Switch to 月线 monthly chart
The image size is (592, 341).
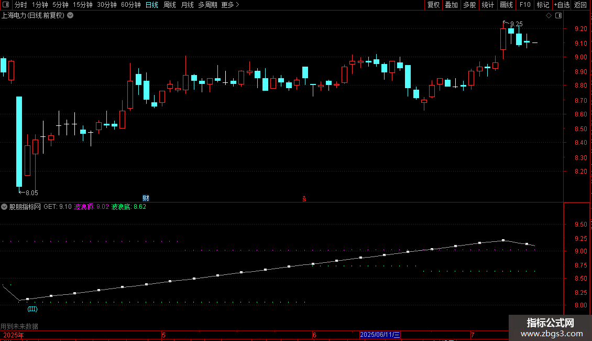point(187,5)
